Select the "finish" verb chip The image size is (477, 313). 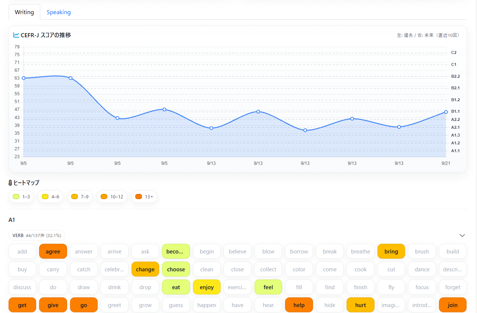360,287
